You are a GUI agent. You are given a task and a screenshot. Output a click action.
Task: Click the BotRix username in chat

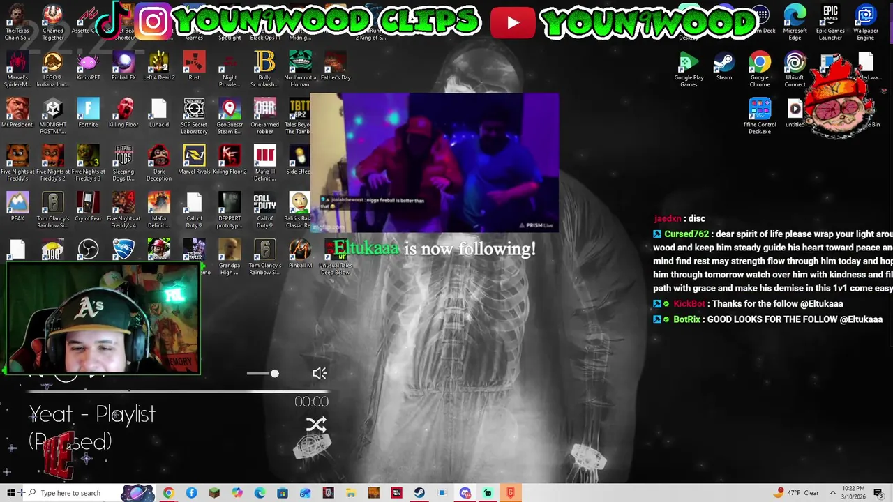click(686, 319)
